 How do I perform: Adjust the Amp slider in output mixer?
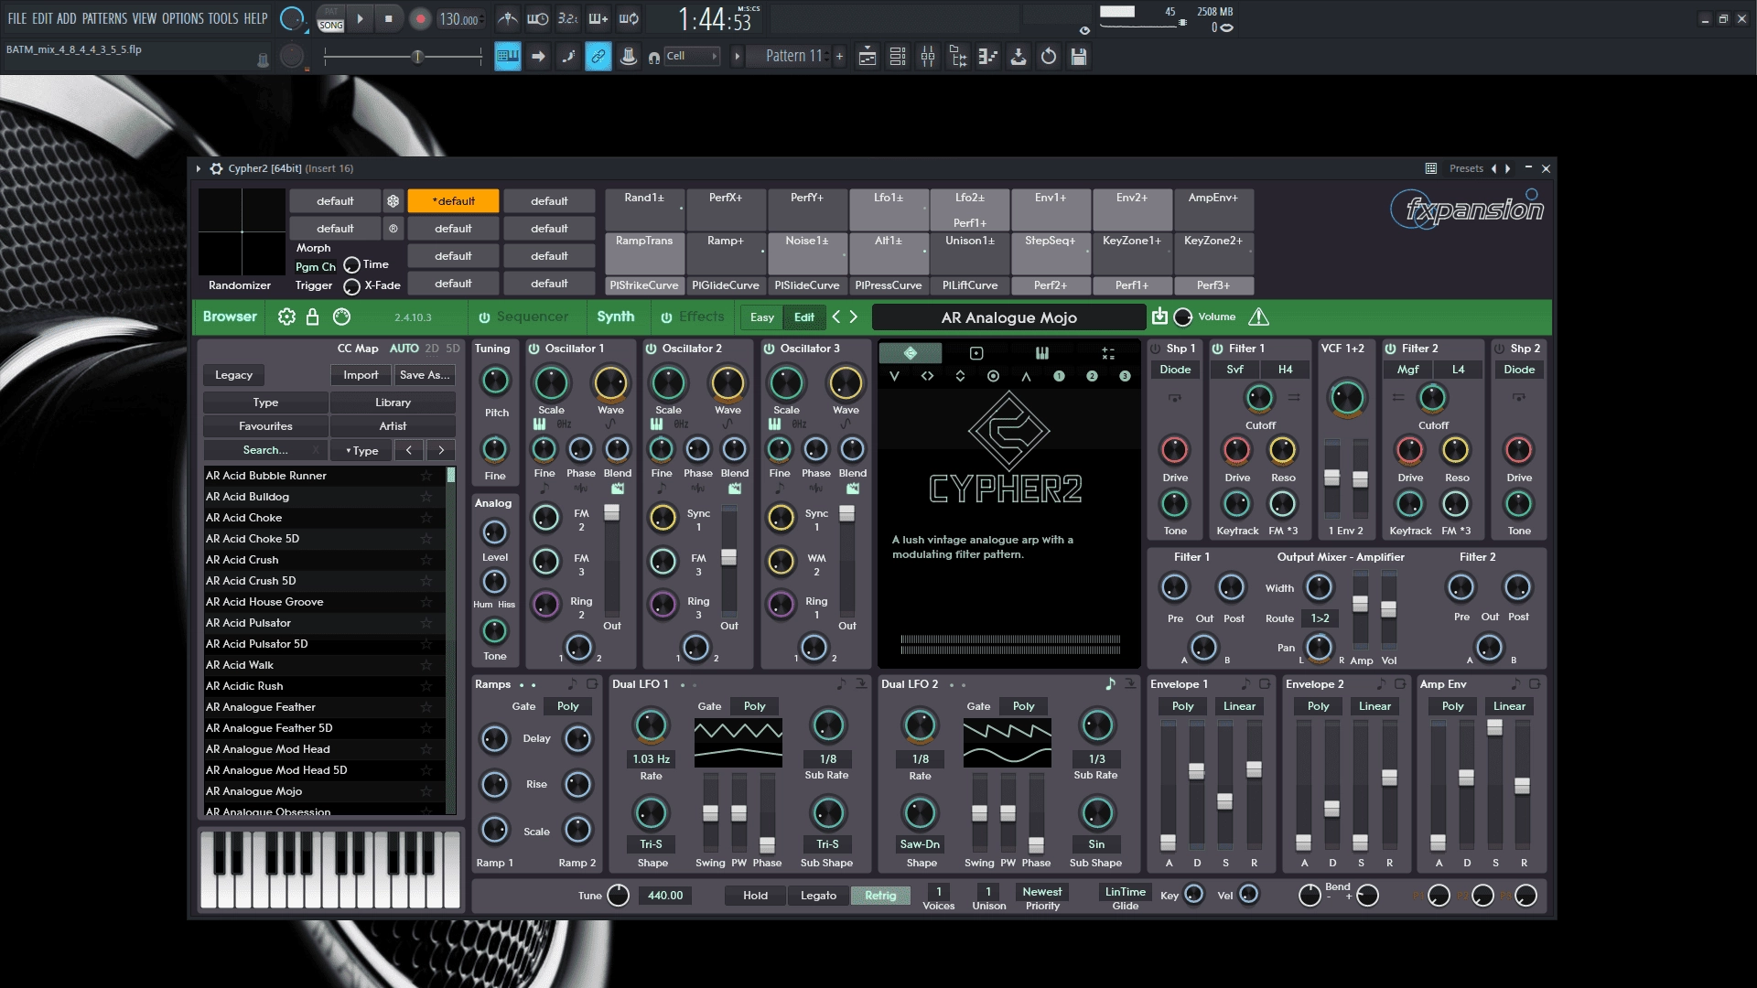(1361, 605)
